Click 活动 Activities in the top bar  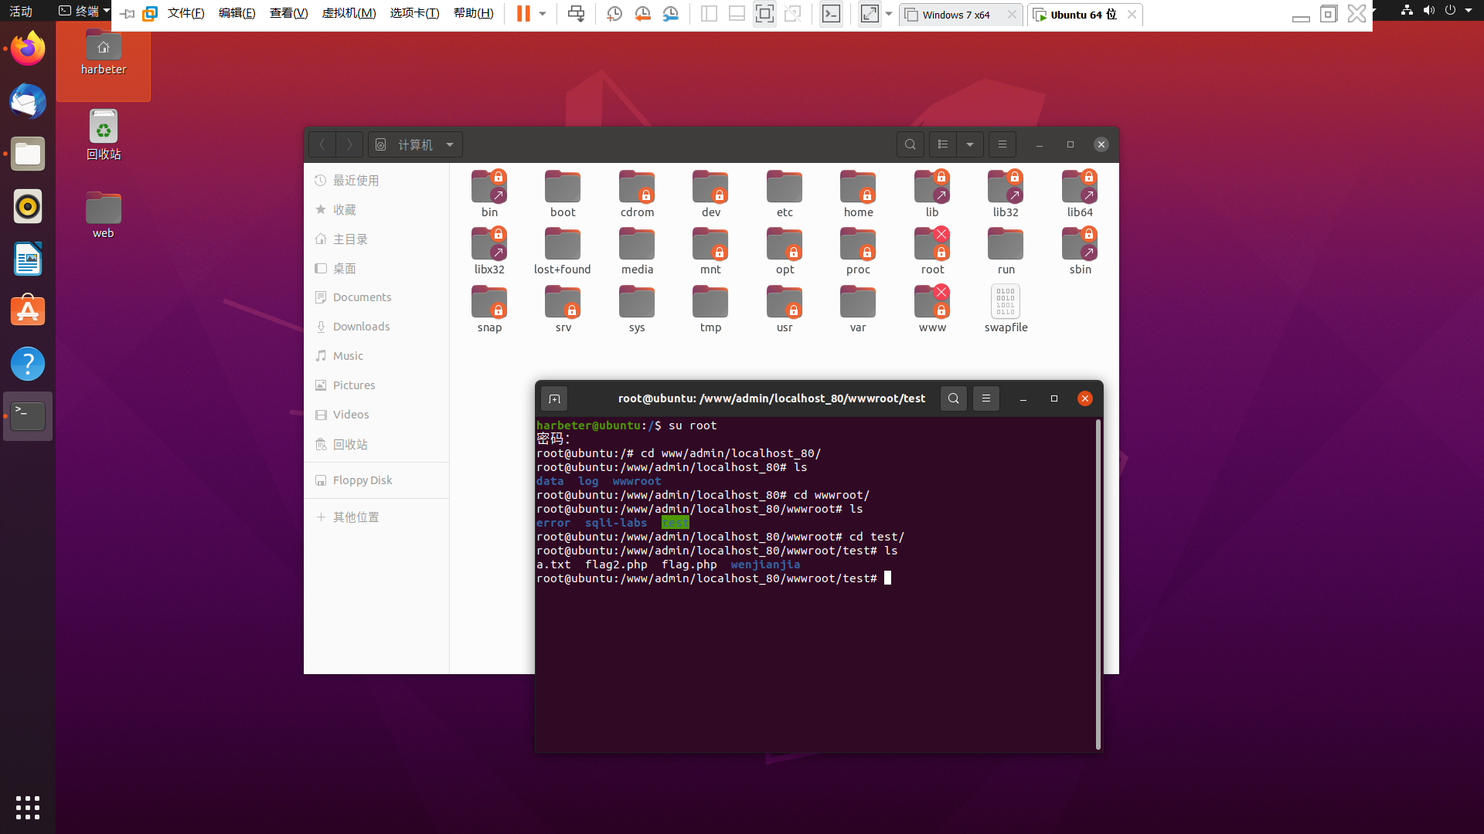tap(21, 12)
